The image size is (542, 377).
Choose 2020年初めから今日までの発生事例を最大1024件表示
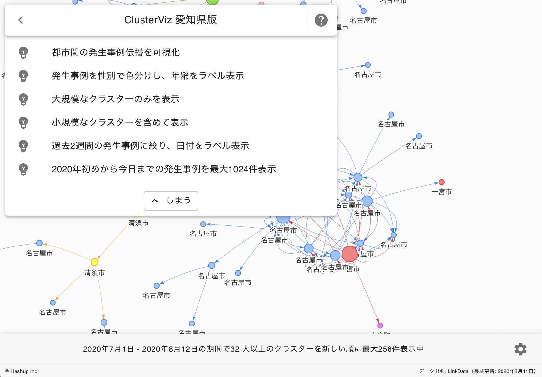click(x=171, y=169)
